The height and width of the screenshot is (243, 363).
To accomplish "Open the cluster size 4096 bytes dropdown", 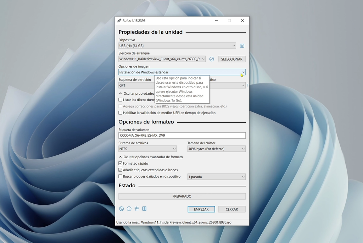I will pyautogui.click(x=217, y=149).
